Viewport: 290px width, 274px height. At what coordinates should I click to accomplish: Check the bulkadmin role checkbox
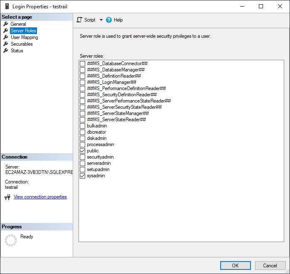(x=82, y=126)
